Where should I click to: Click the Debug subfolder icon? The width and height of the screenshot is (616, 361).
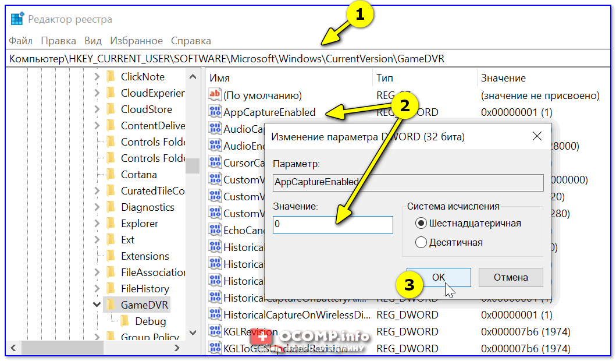click(x=125, y=321)
